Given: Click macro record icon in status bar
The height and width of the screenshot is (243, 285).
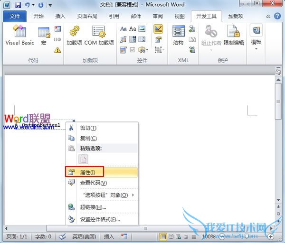Looking at the screenshot, I should pos(124,236).
